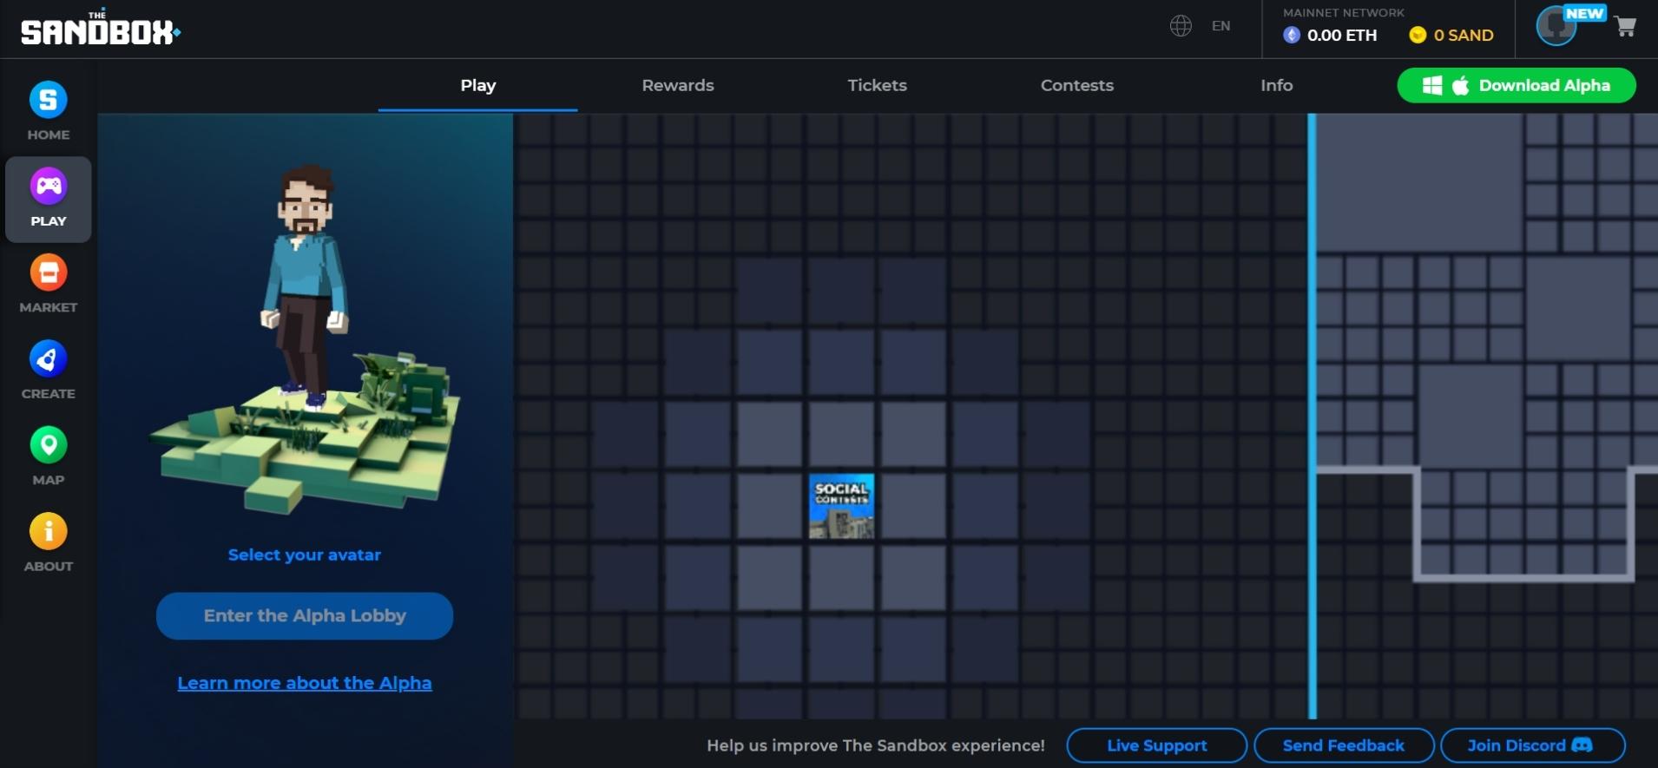This screenshot has height=768, width=1658.
Task: Open the EN language selector
Action: 1220,26
